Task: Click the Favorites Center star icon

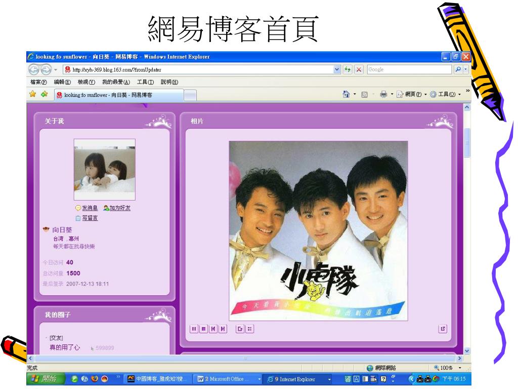Action: [33, 94]
